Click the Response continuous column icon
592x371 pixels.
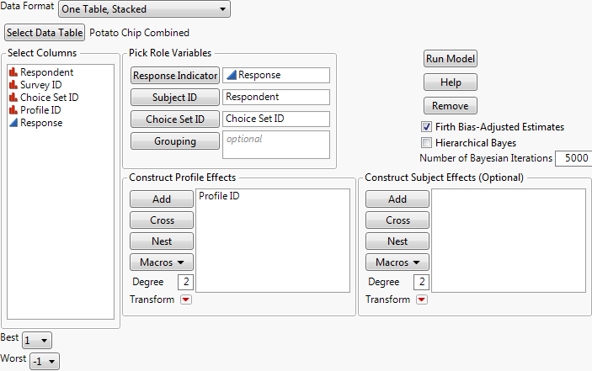(13, 123)
